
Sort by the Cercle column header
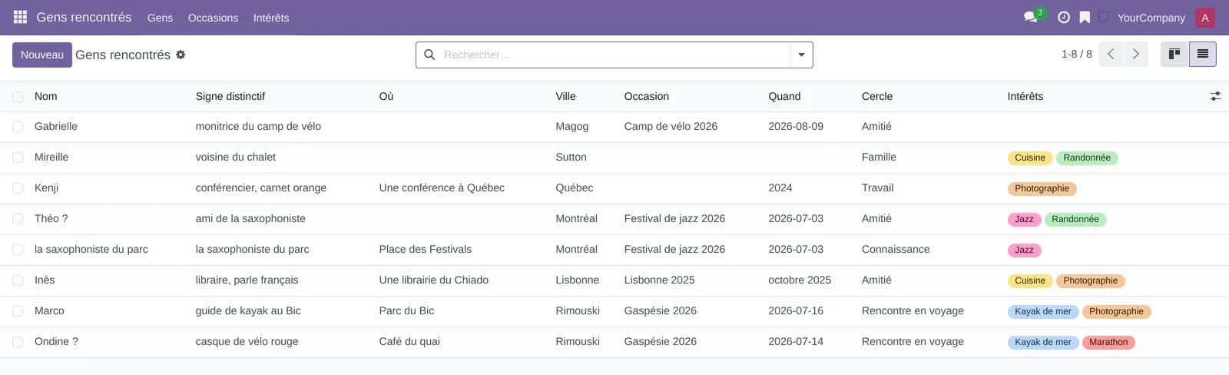coord(877,96)
